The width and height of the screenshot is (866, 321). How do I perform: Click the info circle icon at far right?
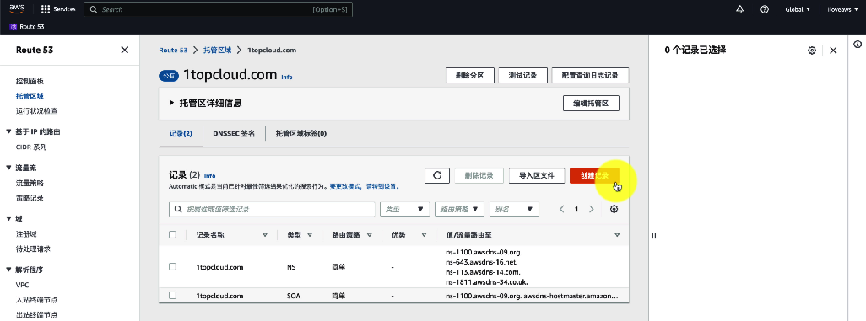point(858,44)
